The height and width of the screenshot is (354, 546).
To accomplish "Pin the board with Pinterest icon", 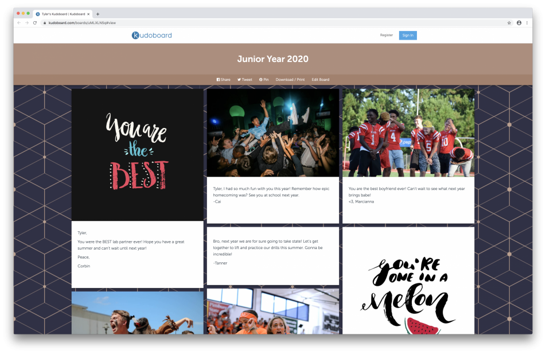I will 261,80.
